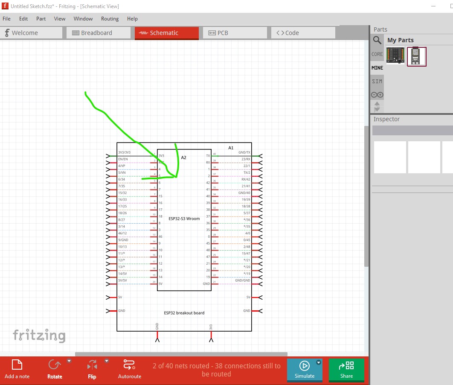The width and height of the screenshot is (453, 385).
Task: Click the horizontal canvas scrollbar
Action: click(181, 354)
